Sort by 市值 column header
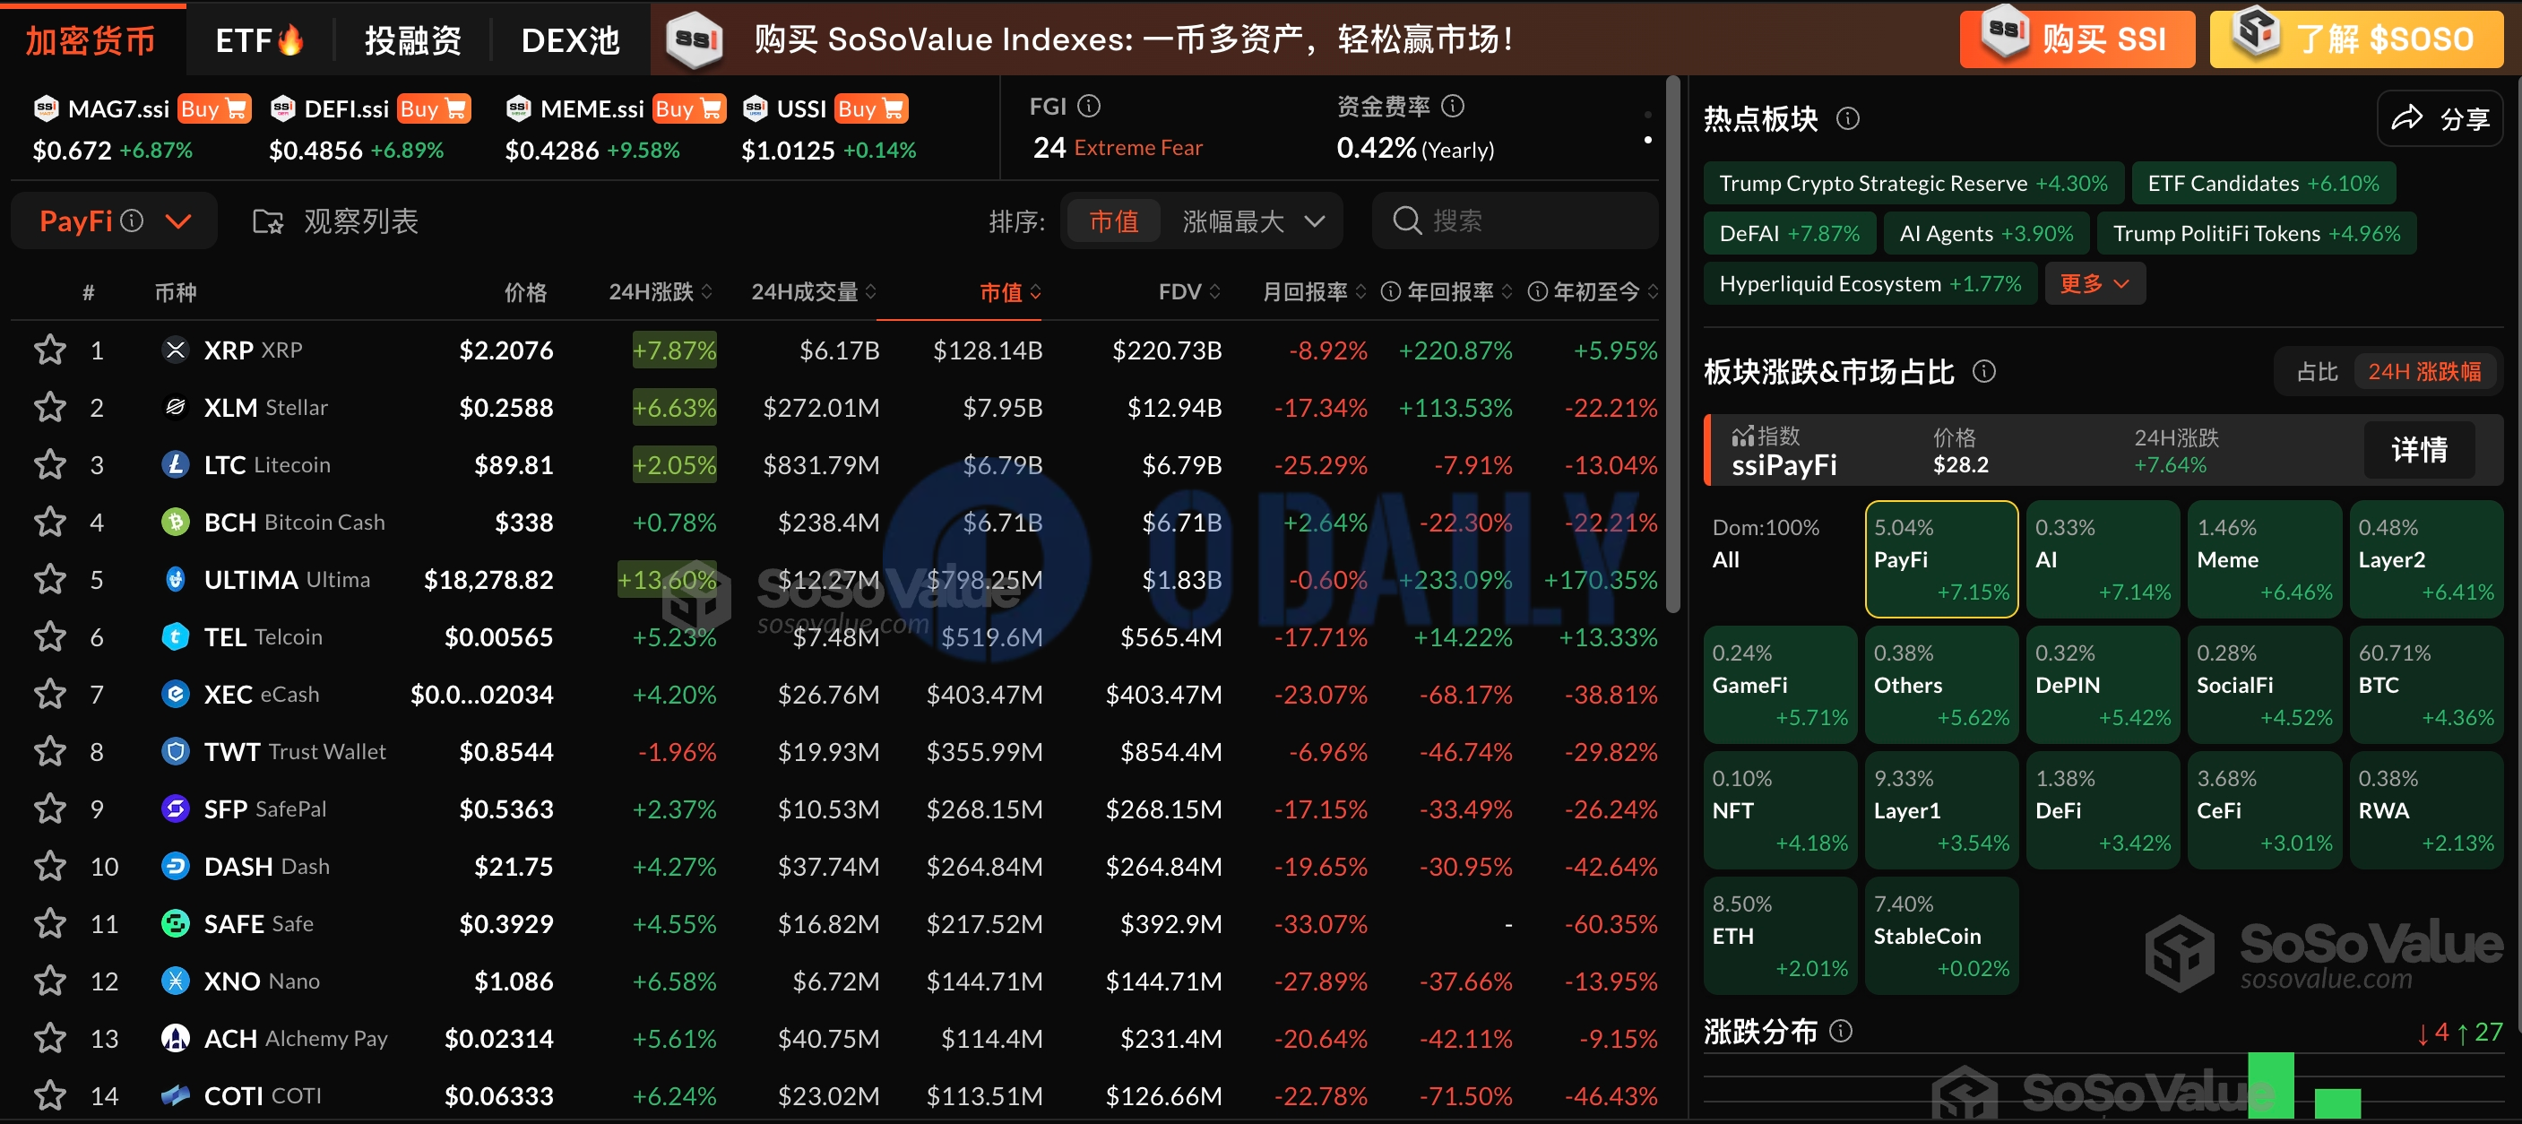 (x=1010, y=292)
